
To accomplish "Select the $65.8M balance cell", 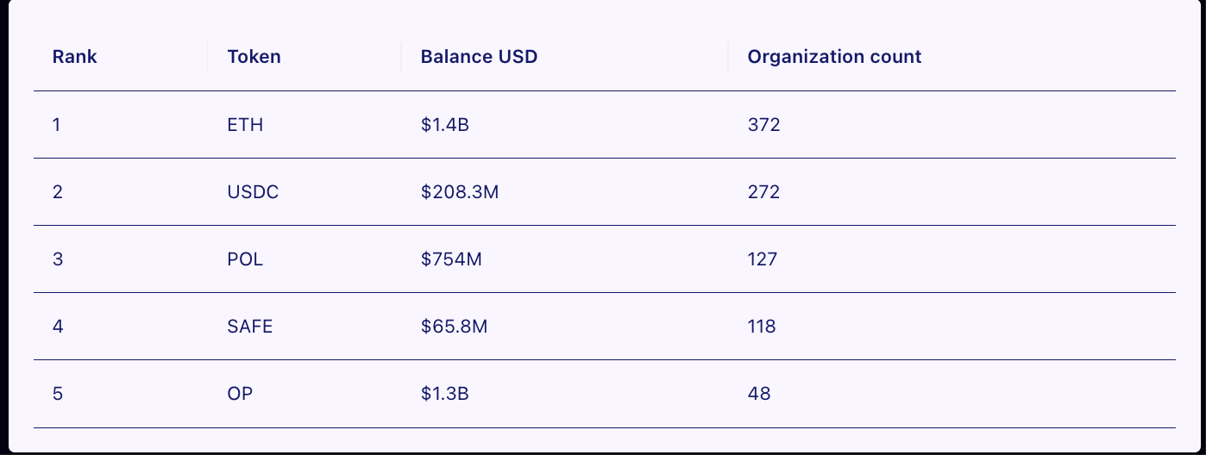I will point(454,327).
